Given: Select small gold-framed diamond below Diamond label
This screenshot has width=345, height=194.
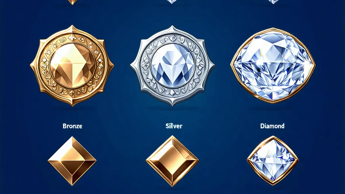Looking at the screenshot, I should (x=273, y=160).
